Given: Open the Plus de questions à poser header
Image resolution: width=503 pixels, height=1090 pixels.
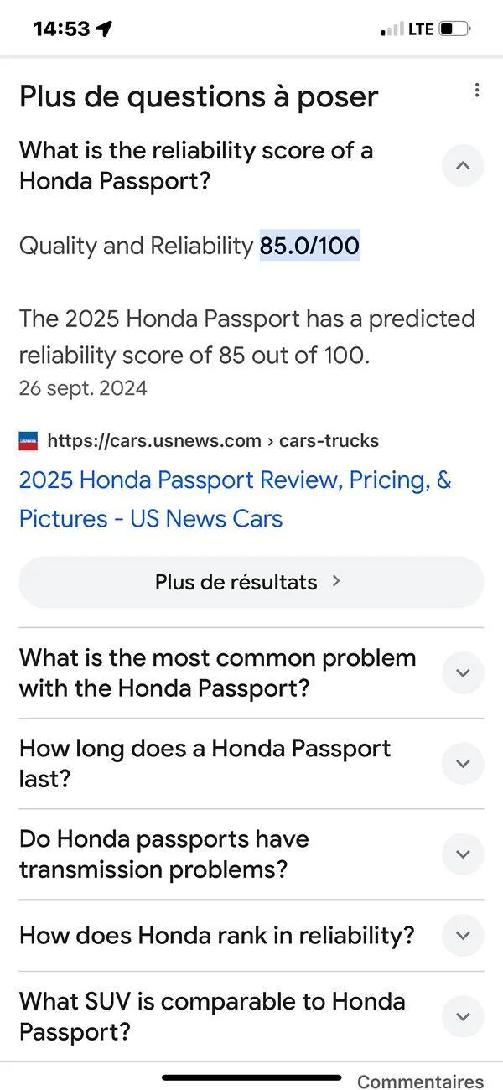Looking at the screenshot, I should (198, 96).
